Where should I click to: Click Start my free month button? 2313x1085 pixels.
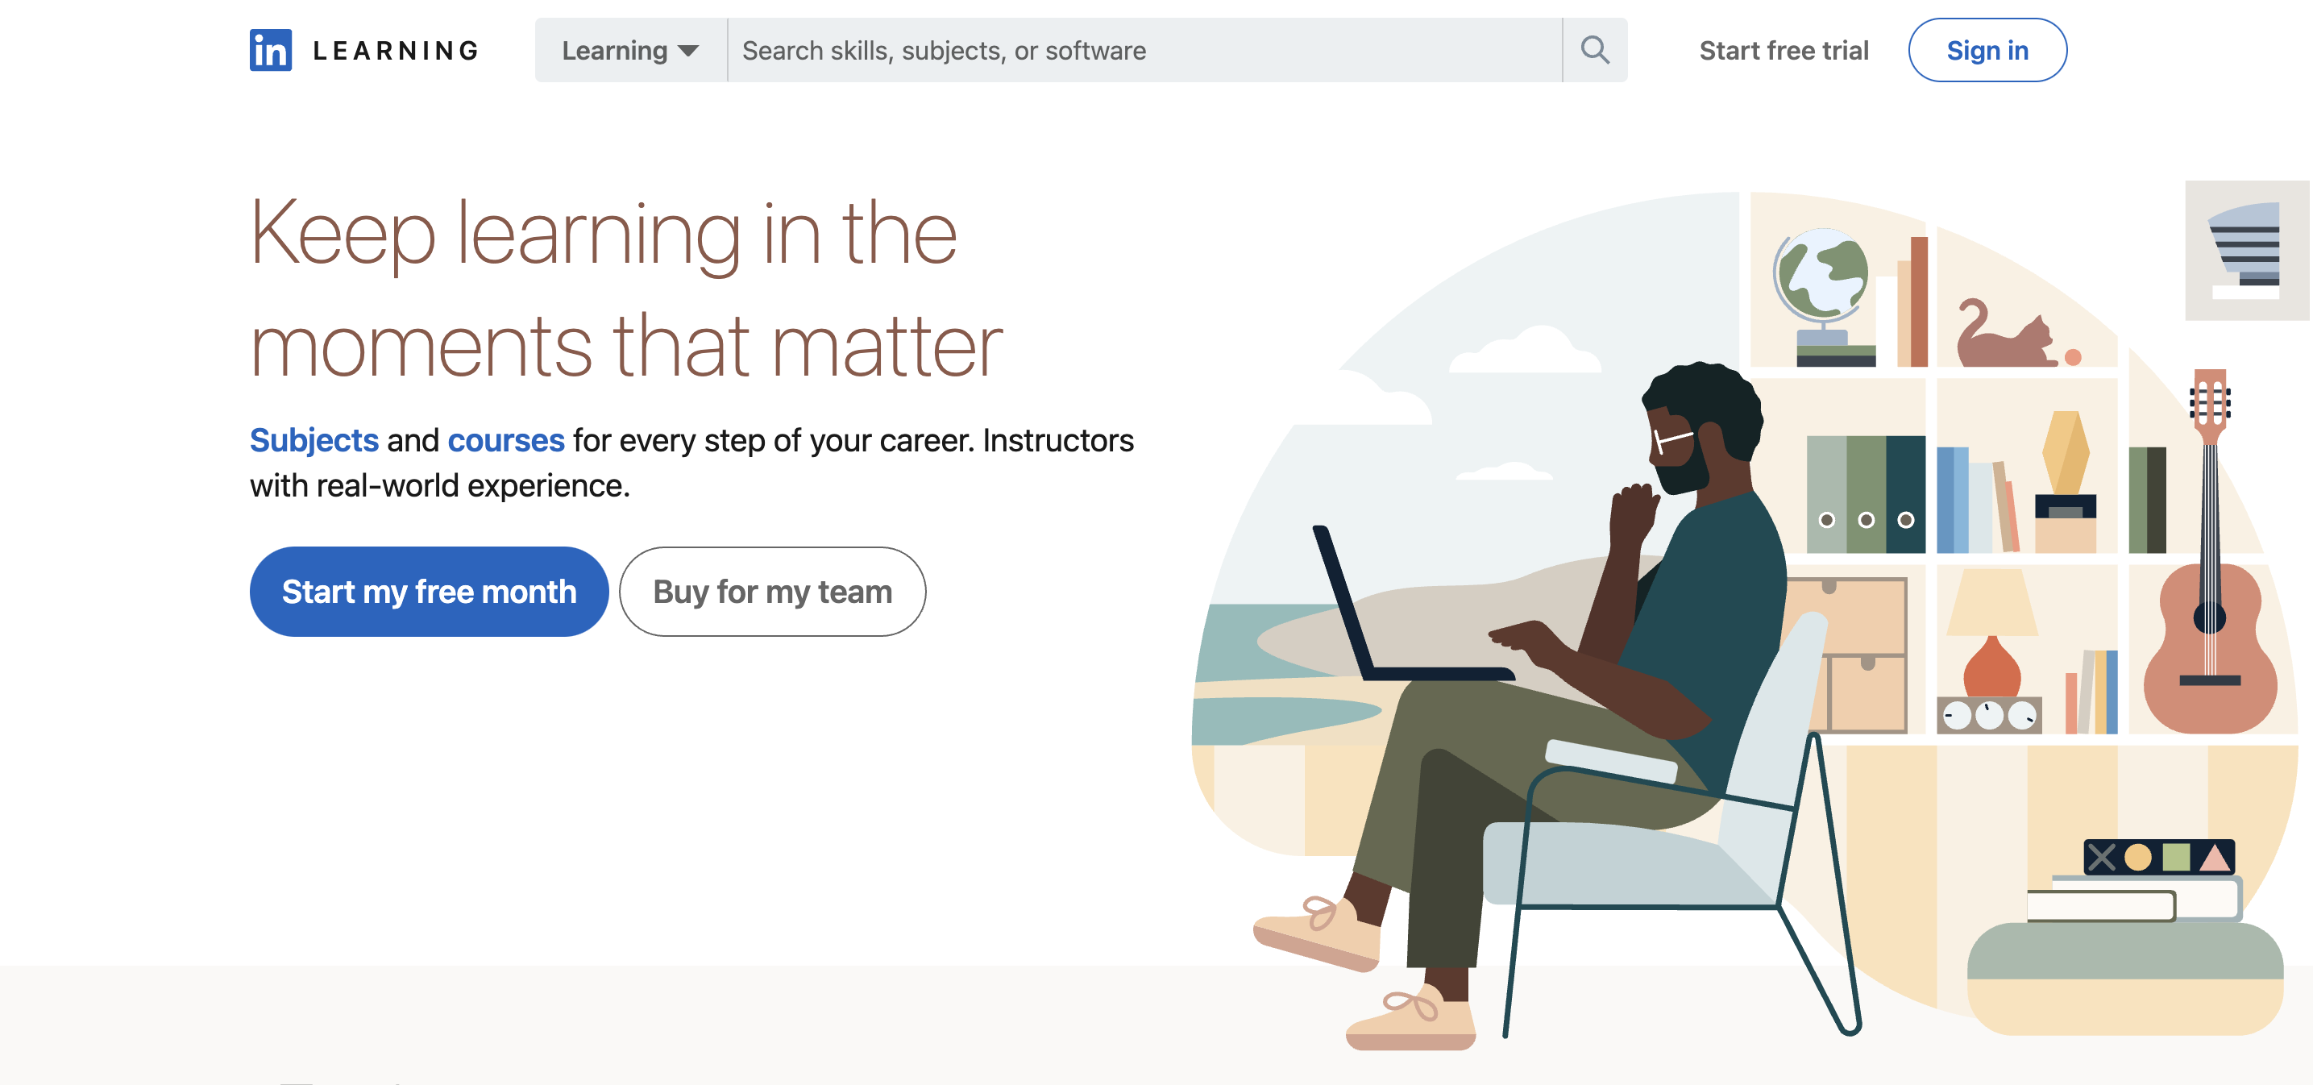(430, 592)
